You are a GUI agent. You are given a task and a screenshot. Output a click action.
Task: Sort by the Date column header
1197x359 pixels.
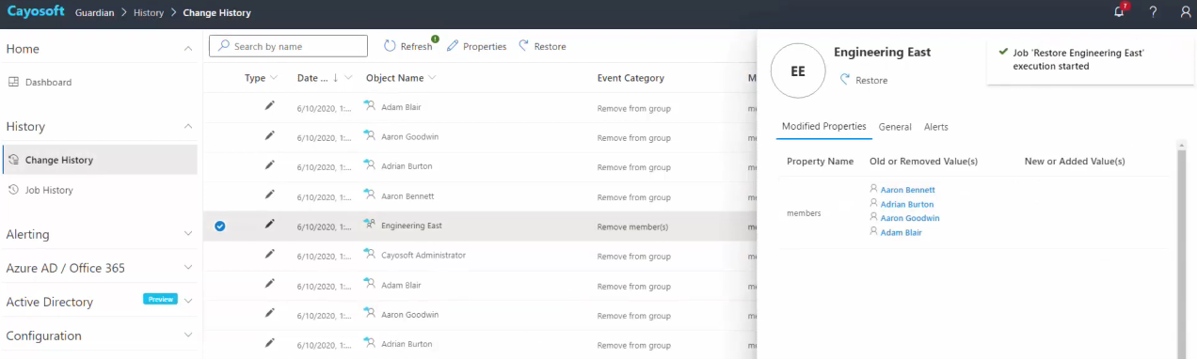click(x=312, y=78)
